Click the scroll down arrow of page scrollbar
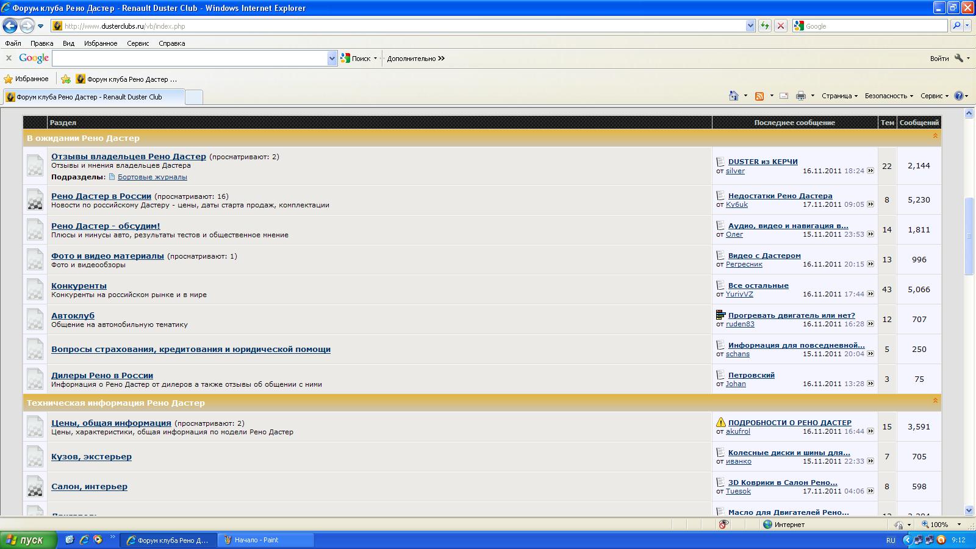976x549 pixels. click(x=969, y=510)
